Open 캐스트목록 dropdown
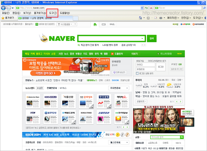Image resolution: width=207 pixels, height=151 pixels. point(119,142)
